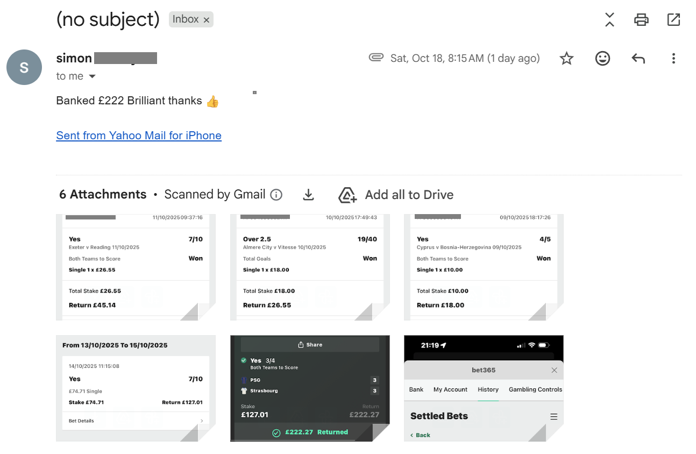696x454 pixels.
Task: Open the bet365 Settled Bets attachment
Action: click(483, 388)
